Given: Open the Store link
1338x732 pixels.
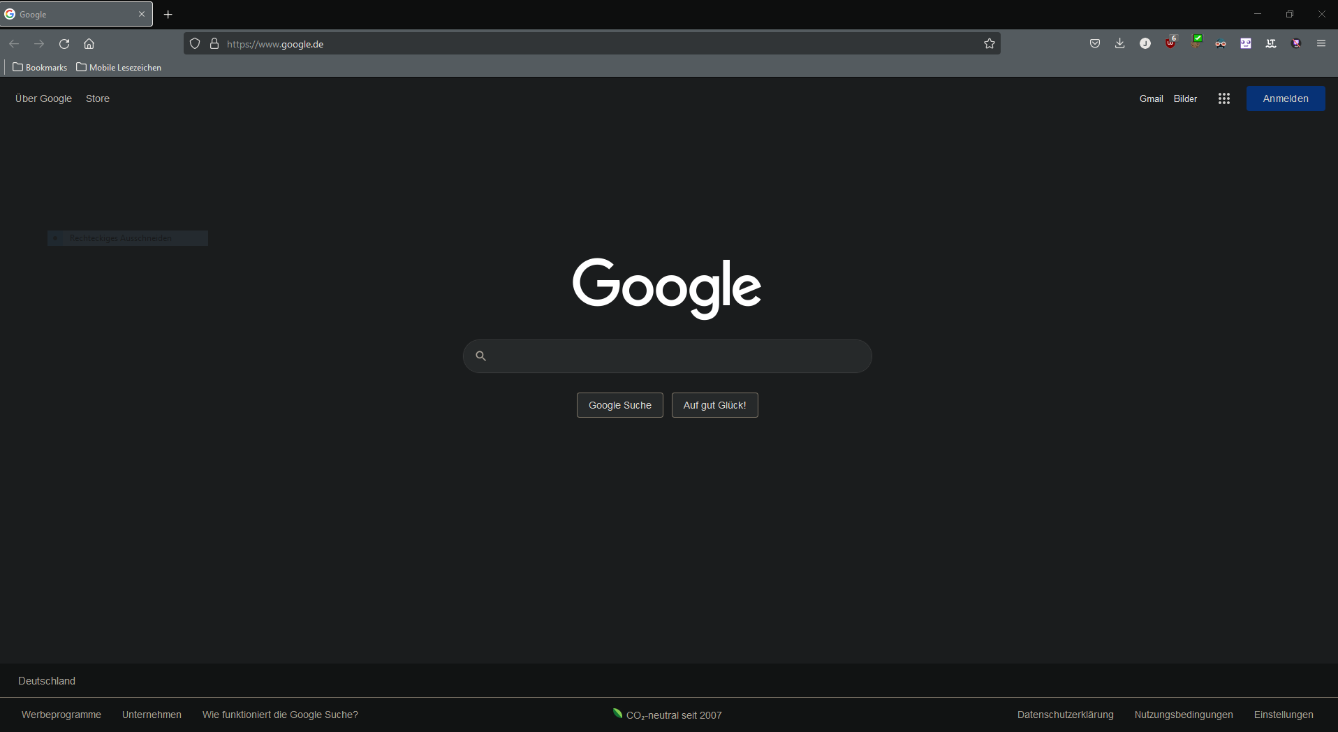Looking at the screenshot, I should click(98, 98).
